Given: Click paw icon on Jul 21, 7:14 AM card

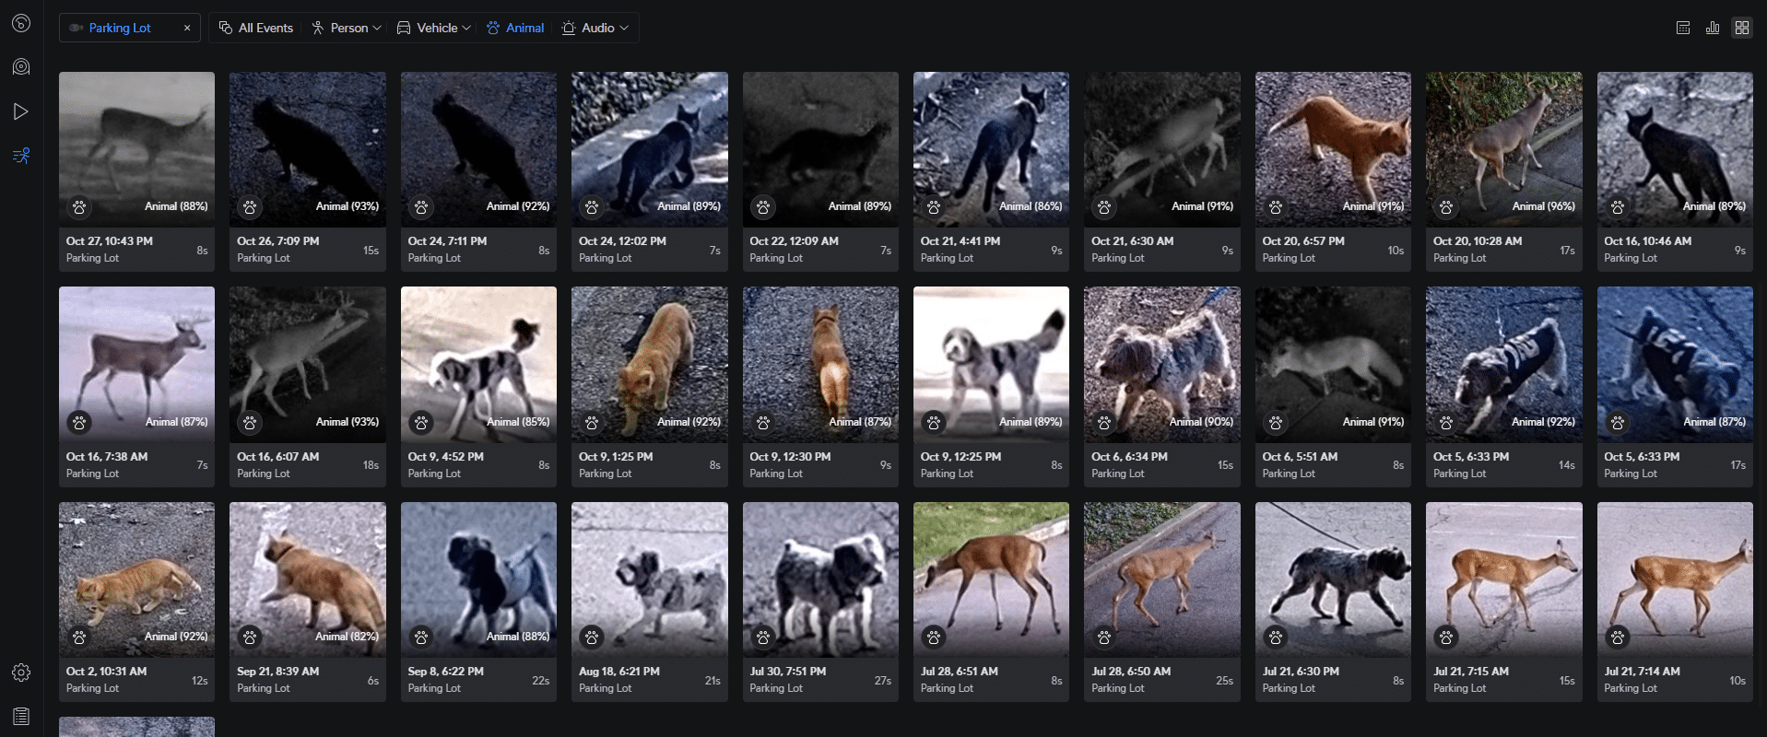Looking at the screenshot, I should point(1618,637).
